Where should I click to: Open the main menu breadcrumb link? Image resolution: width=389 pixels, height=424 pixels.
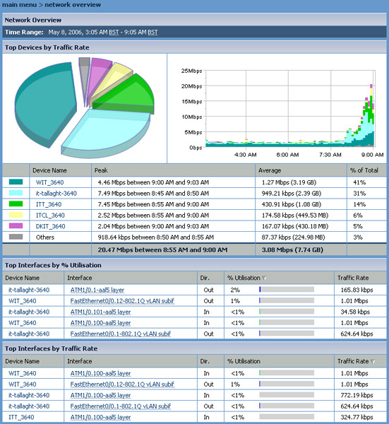pos(19,5)
